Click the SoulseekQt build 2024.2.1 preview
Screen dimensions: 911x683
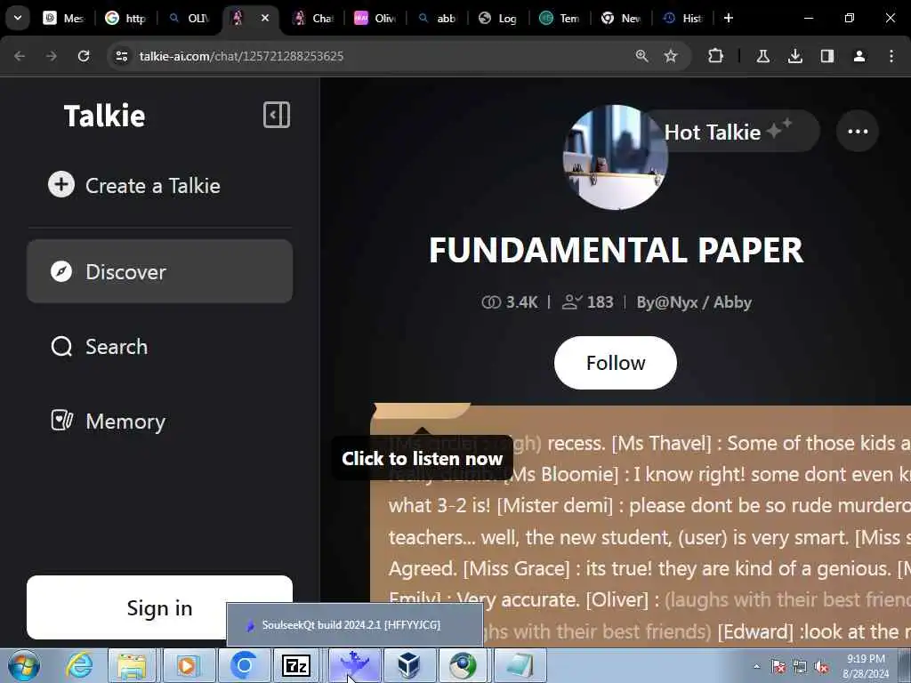coord(354,625)
